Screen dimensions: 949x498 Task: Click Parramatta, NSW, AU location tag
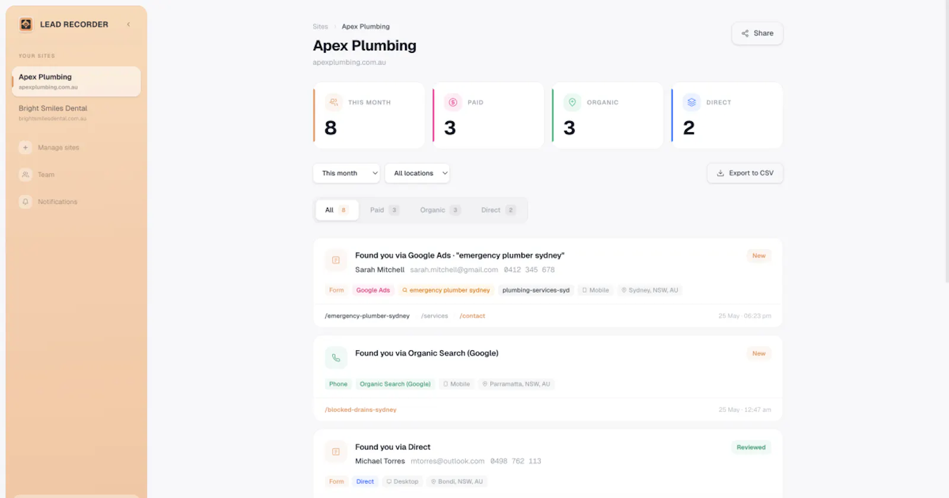(x=516, y=384)
